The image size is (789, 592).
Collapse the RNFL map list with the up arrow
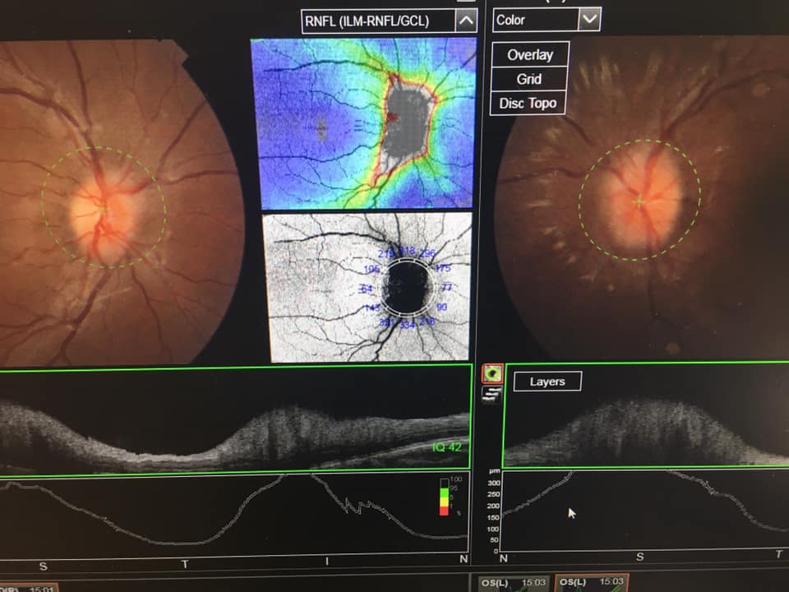pyautogui.click(x=466, y=21)
